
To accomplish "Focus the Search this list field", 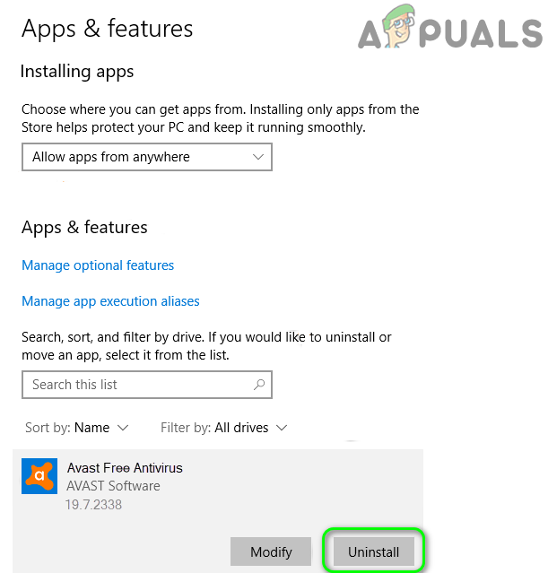I will click(147, 385).
